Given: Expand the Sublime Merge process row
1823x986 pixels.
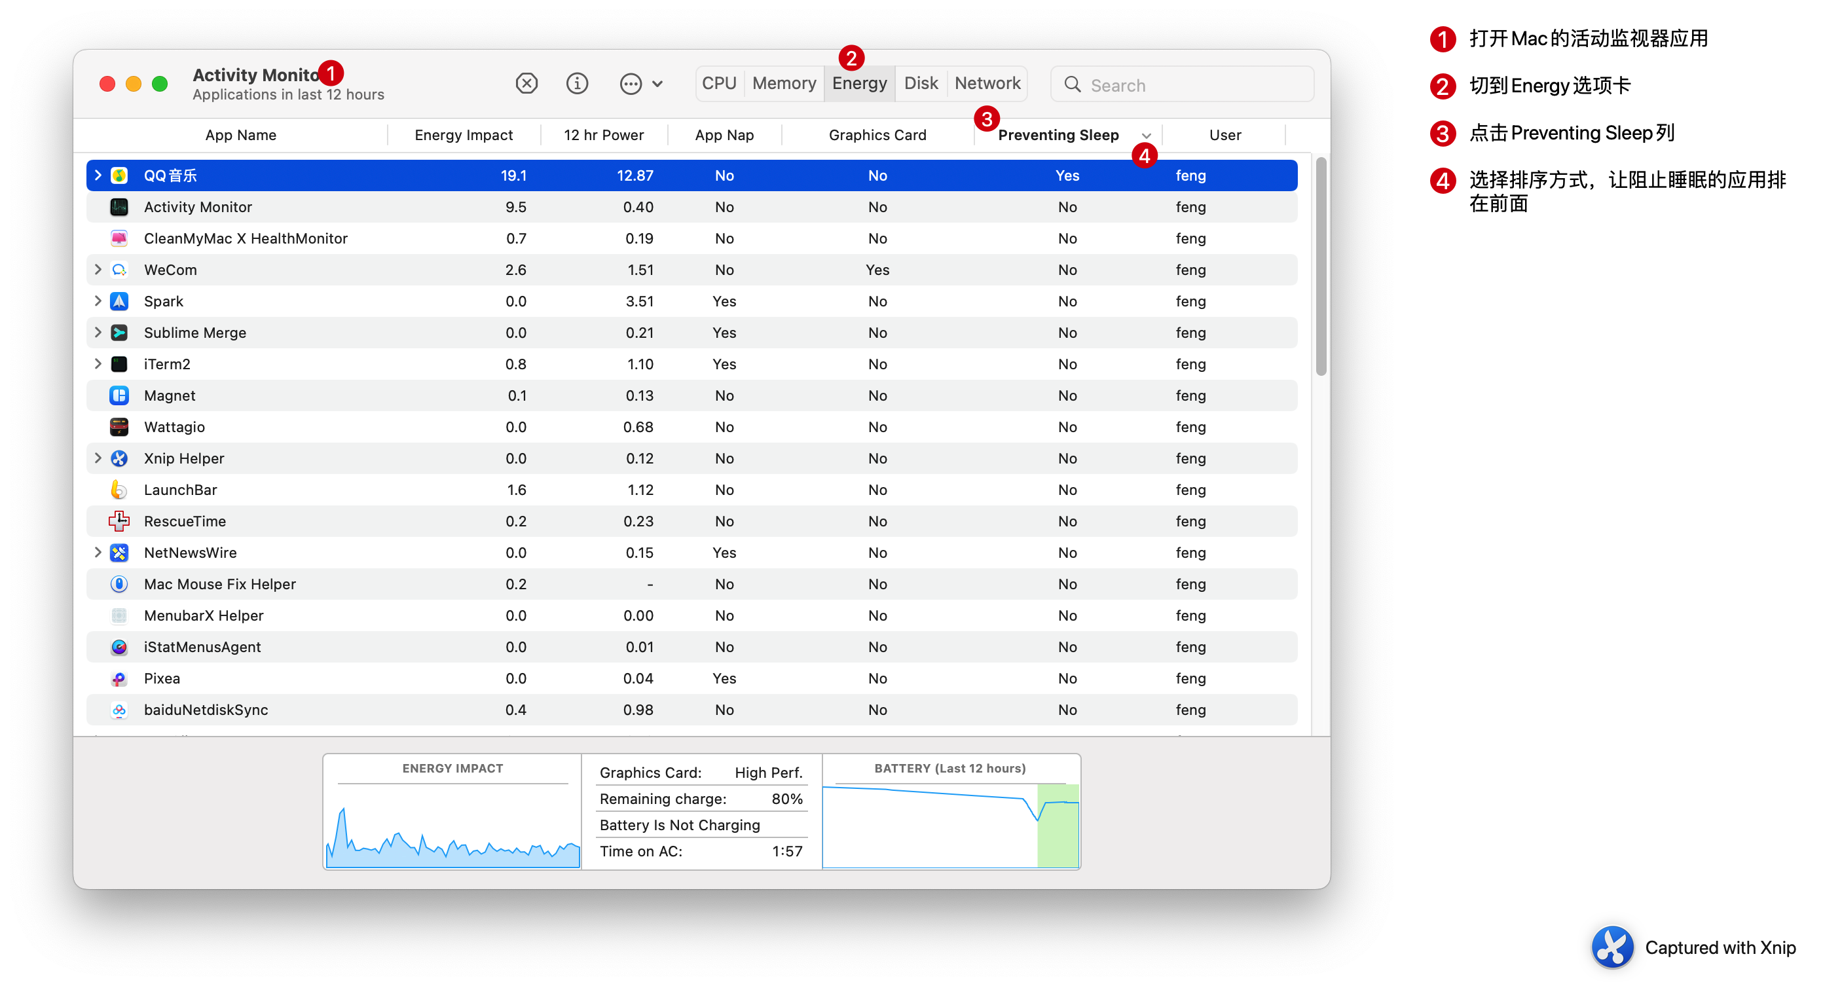Looking at the screenshot, I should (98, 333).
